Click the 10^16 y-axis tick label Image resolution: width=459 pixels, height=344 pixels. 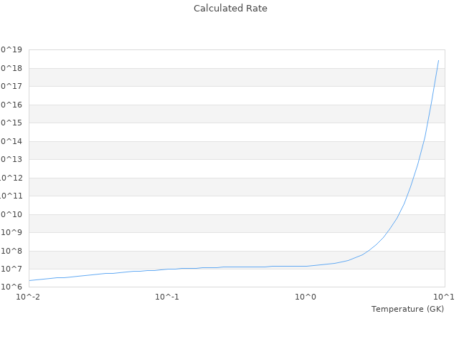click(11, 105)
